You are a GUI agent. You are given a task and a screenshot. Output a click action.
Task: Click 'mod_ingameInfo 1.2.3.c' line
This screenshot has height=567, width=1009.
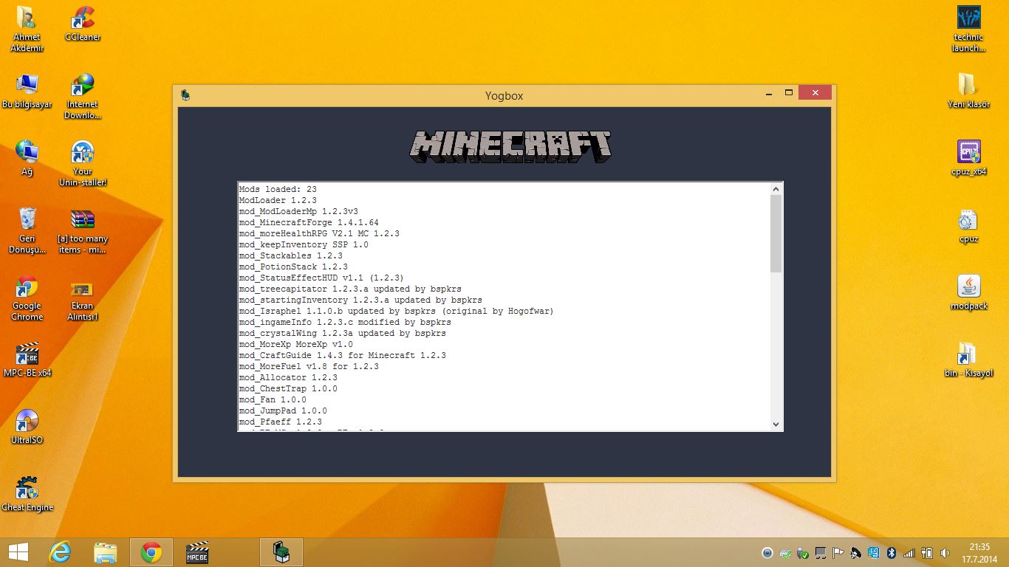pos(345,322)
